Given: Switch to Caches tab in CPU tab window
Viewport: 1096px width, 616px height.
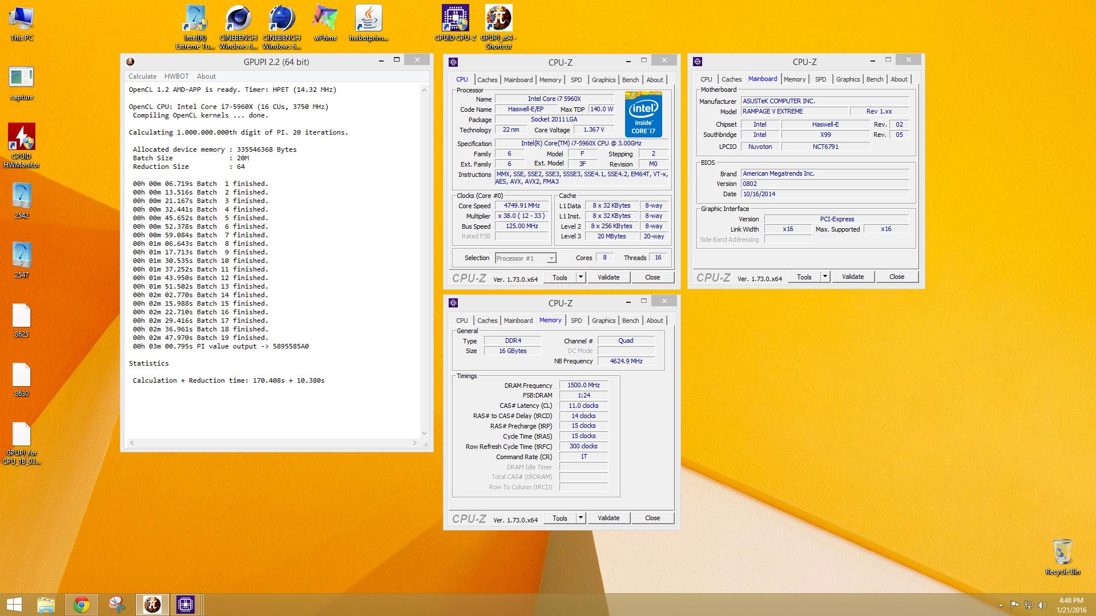Looking at the screenshot, I should [487, 80].
